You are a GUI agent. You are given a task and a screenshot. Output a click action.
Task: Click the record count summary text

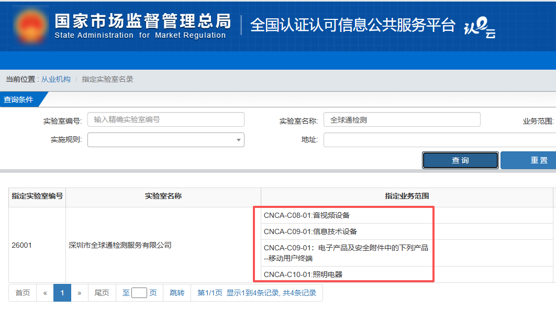coord(257,293)
